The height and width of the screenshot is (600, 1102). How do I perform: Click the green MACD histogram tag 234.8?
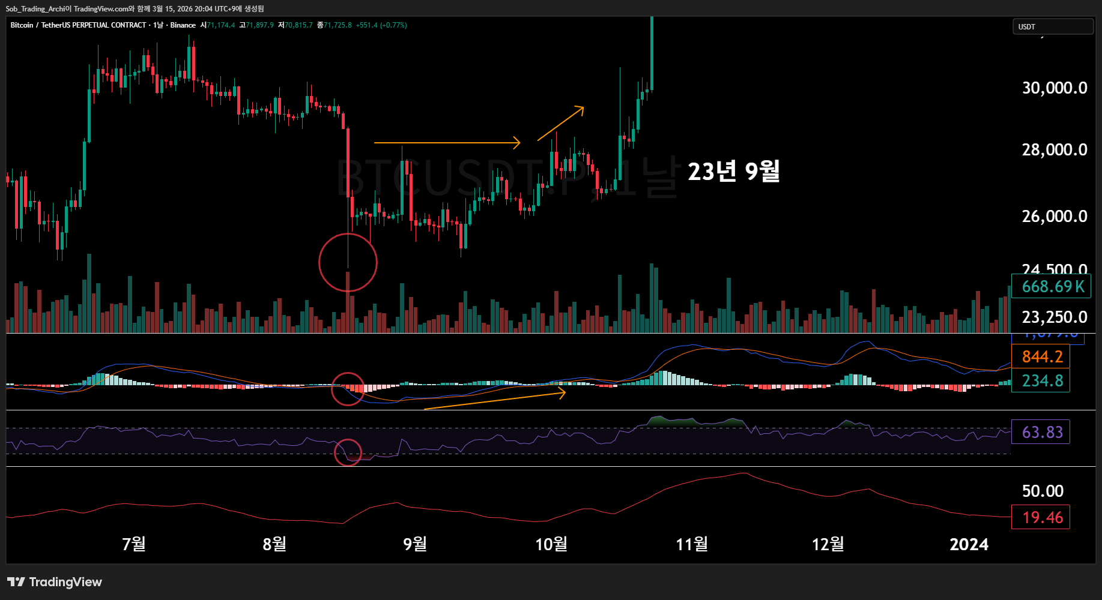[x=1041, y=380]
